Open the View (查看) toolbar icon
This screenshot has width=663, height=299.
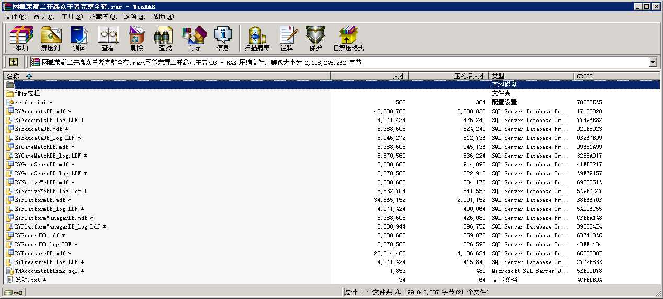coord(108,39)
